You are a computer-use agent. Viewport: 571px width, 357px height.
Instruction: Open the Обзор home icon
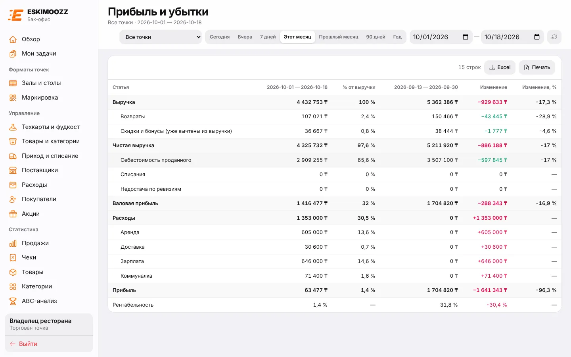coord(13,39)
